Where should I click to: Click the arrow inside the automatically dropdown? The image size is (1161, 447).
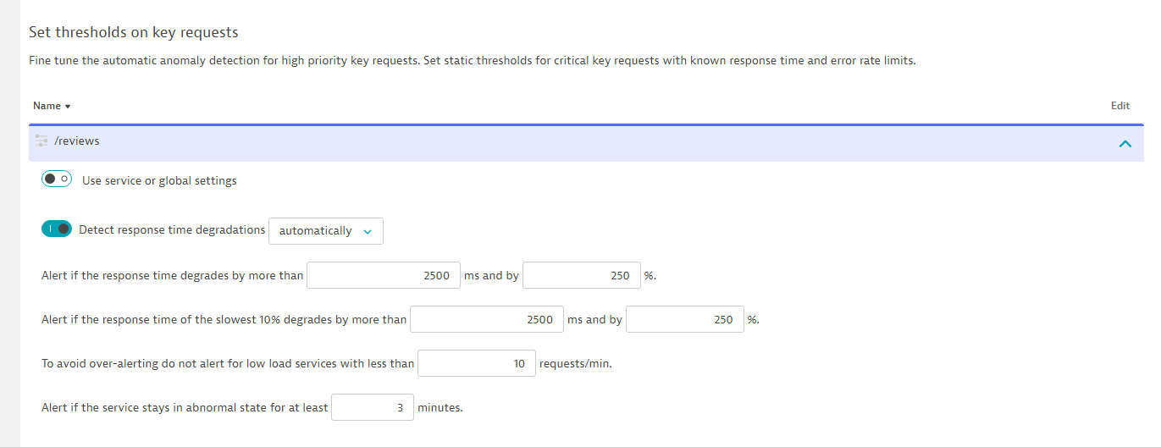368,232
